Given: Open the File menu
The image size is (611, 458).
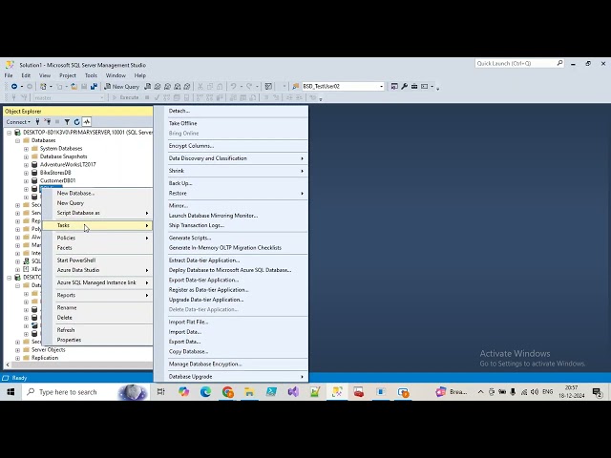Looking at the screenshot, I should [x=9, y=75].
